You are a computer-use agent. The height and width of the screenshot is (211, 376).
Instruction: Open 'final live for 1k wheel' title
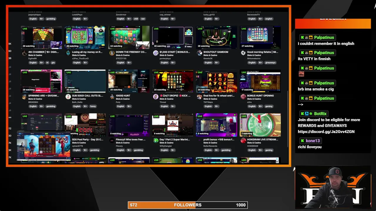coord(219,96)
